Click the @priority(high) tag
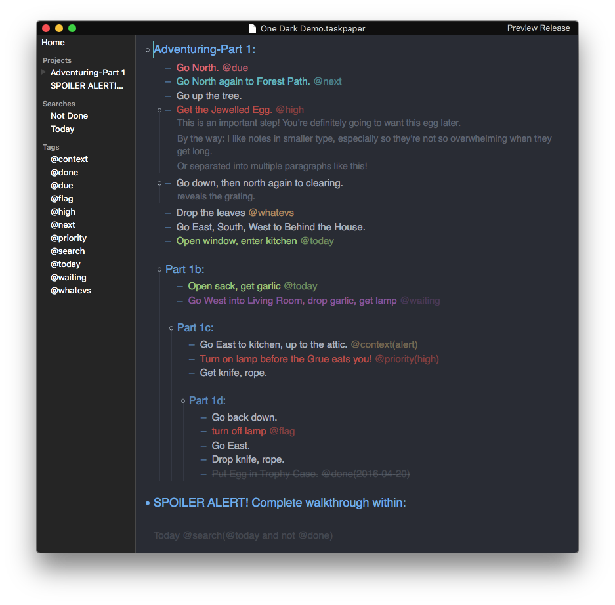 [x=407, y=359]
